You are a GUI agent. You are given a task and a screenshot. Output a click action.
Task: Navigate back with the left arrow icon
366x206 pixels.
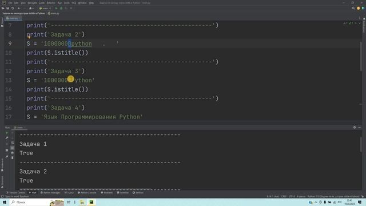pyautogui.click(x=19, y=8)
